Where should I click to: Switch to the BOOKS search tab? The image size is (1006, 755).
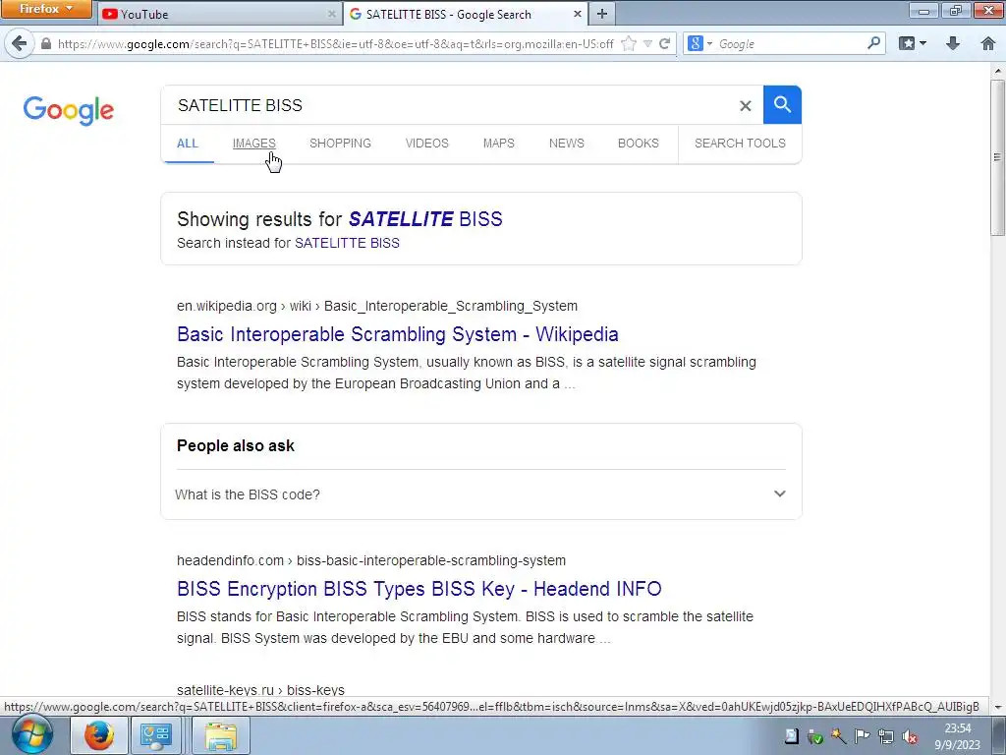(639, 144)
